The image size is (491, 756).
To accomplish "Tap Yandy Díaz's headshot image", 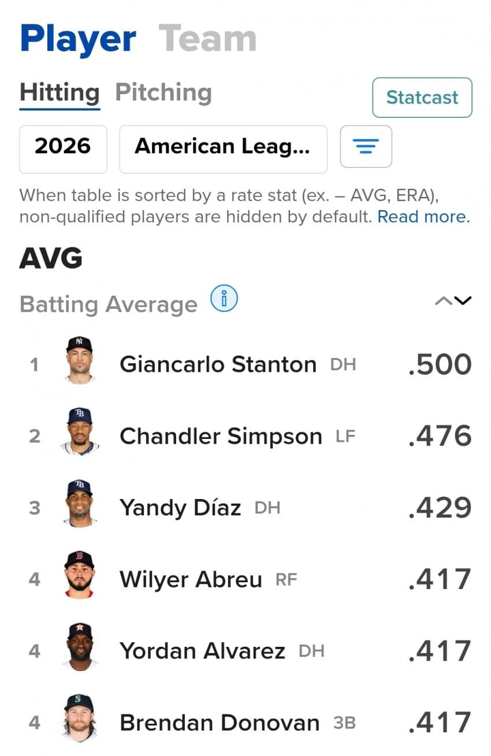I will click(x=79, y=504).
